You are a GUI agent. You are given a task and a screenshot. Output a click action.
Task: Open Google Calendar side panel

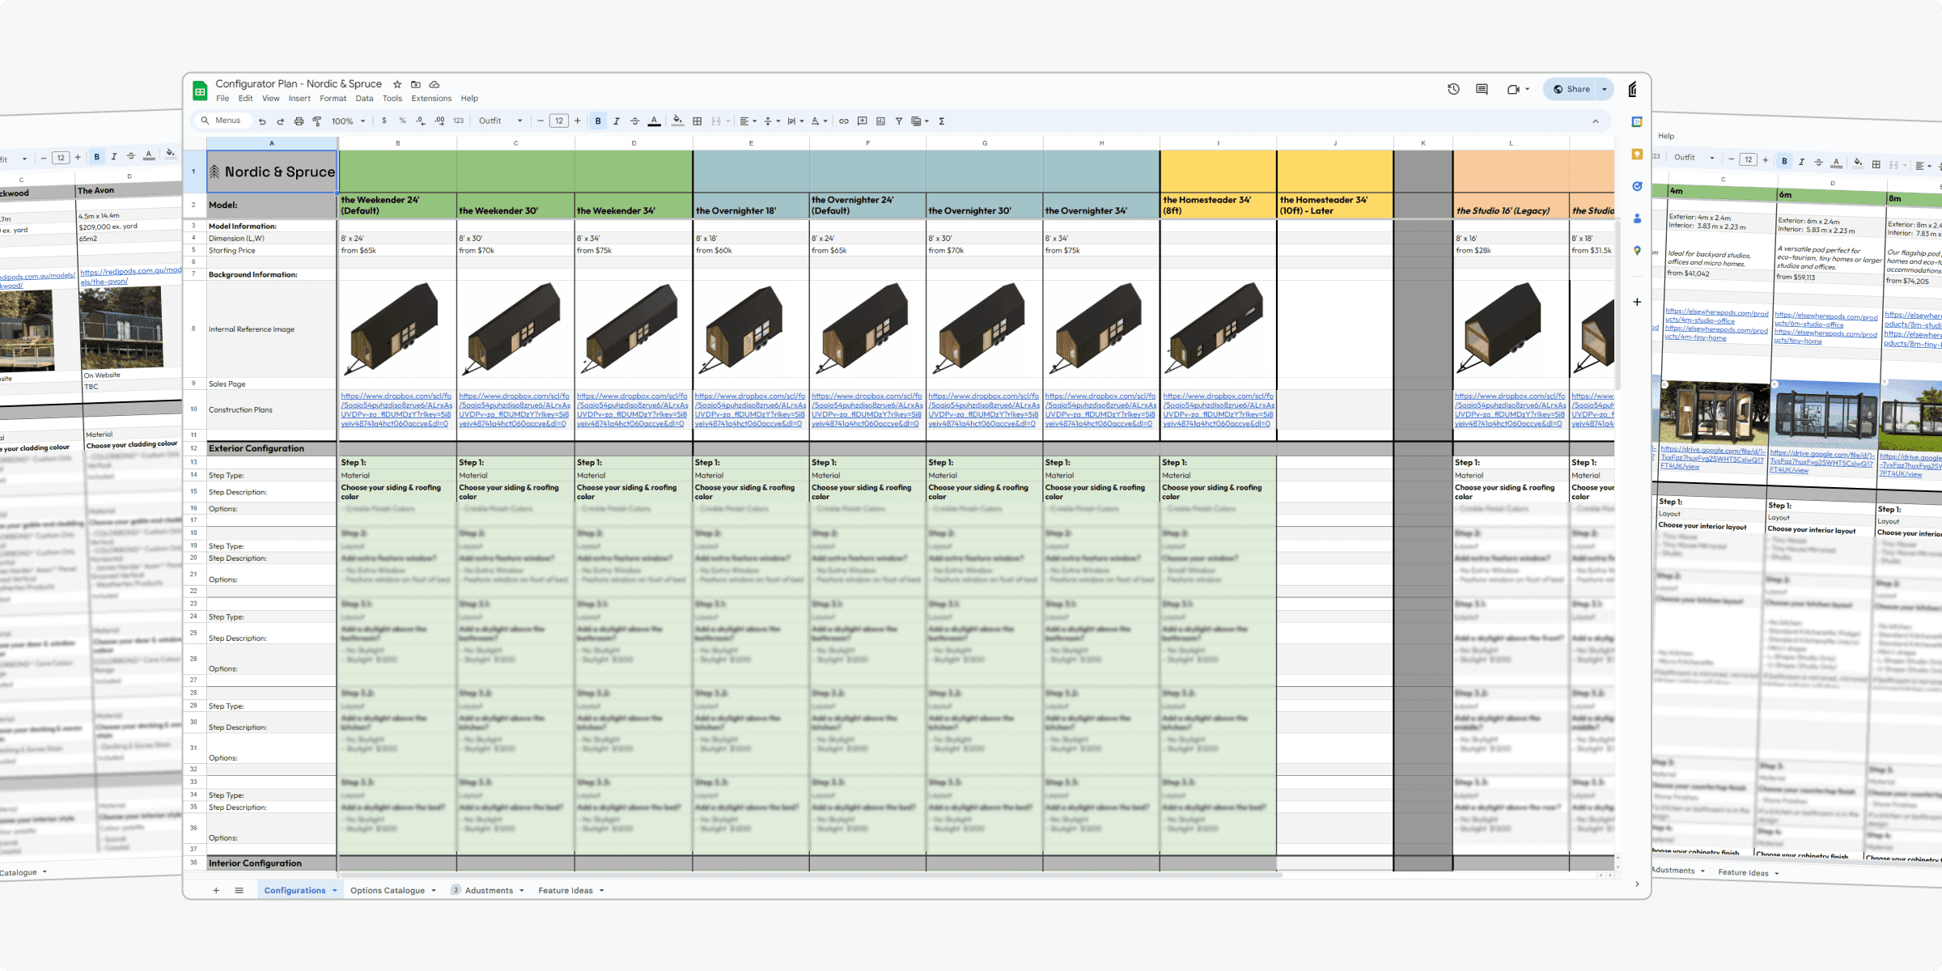[1637, 121]
